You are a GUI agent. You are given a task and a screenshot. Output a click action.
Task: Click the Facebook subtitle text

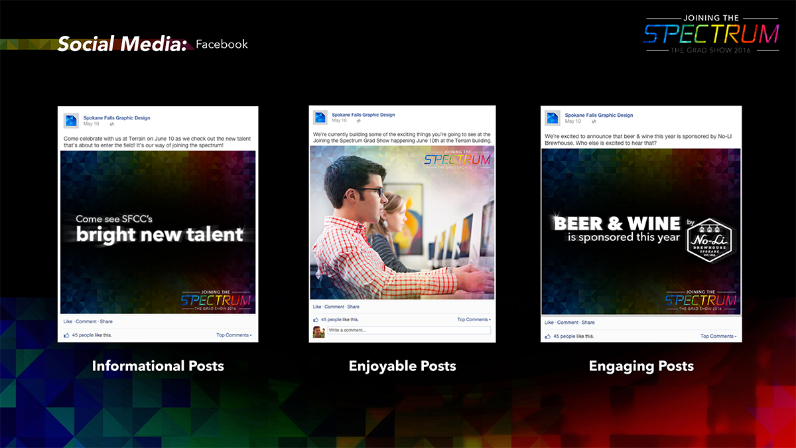[222, 44]
